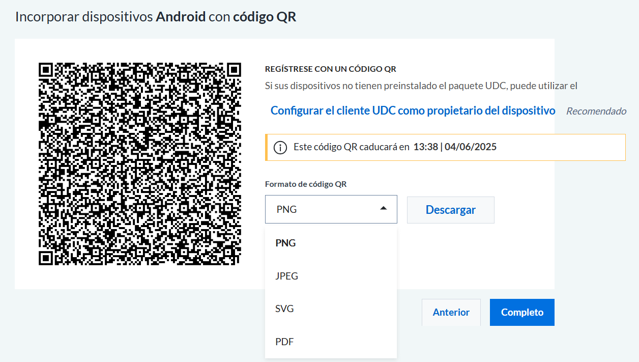Click the Recomendado label
This screenshot has width=639, height=362.
[596, 111]
